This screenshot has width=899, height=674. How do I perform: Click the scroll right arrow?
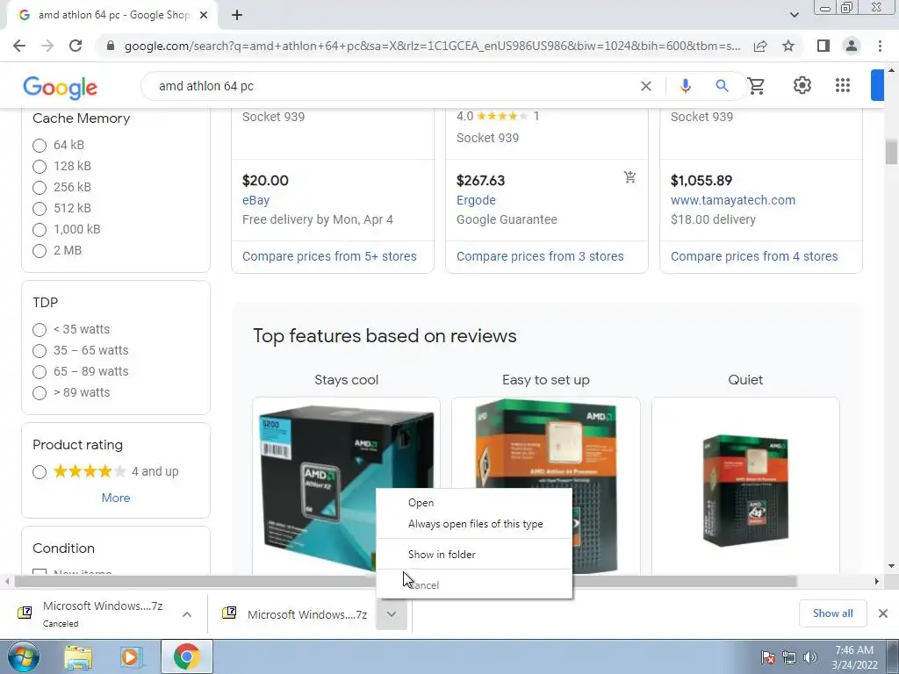876,581
